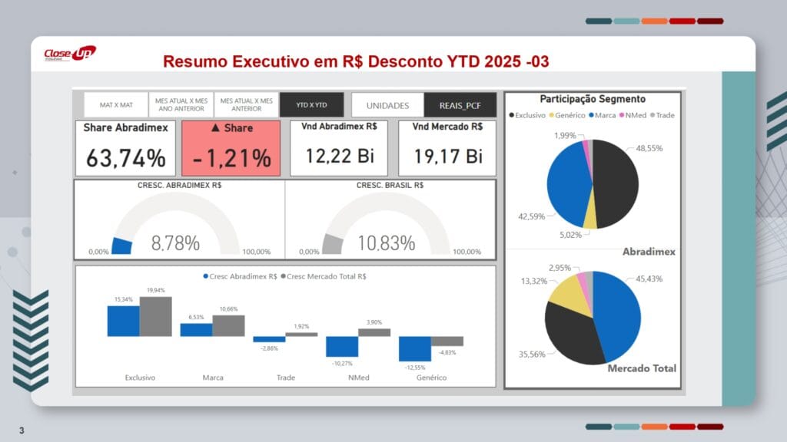Click the 35,56% black slice of Mercado Total pie
Screen dimensions: 787x442
(569, 336)
